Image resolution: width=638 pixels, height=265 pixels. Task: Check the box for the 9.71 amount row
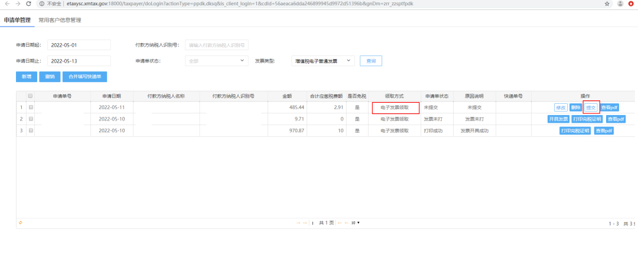tap(31, 119)
